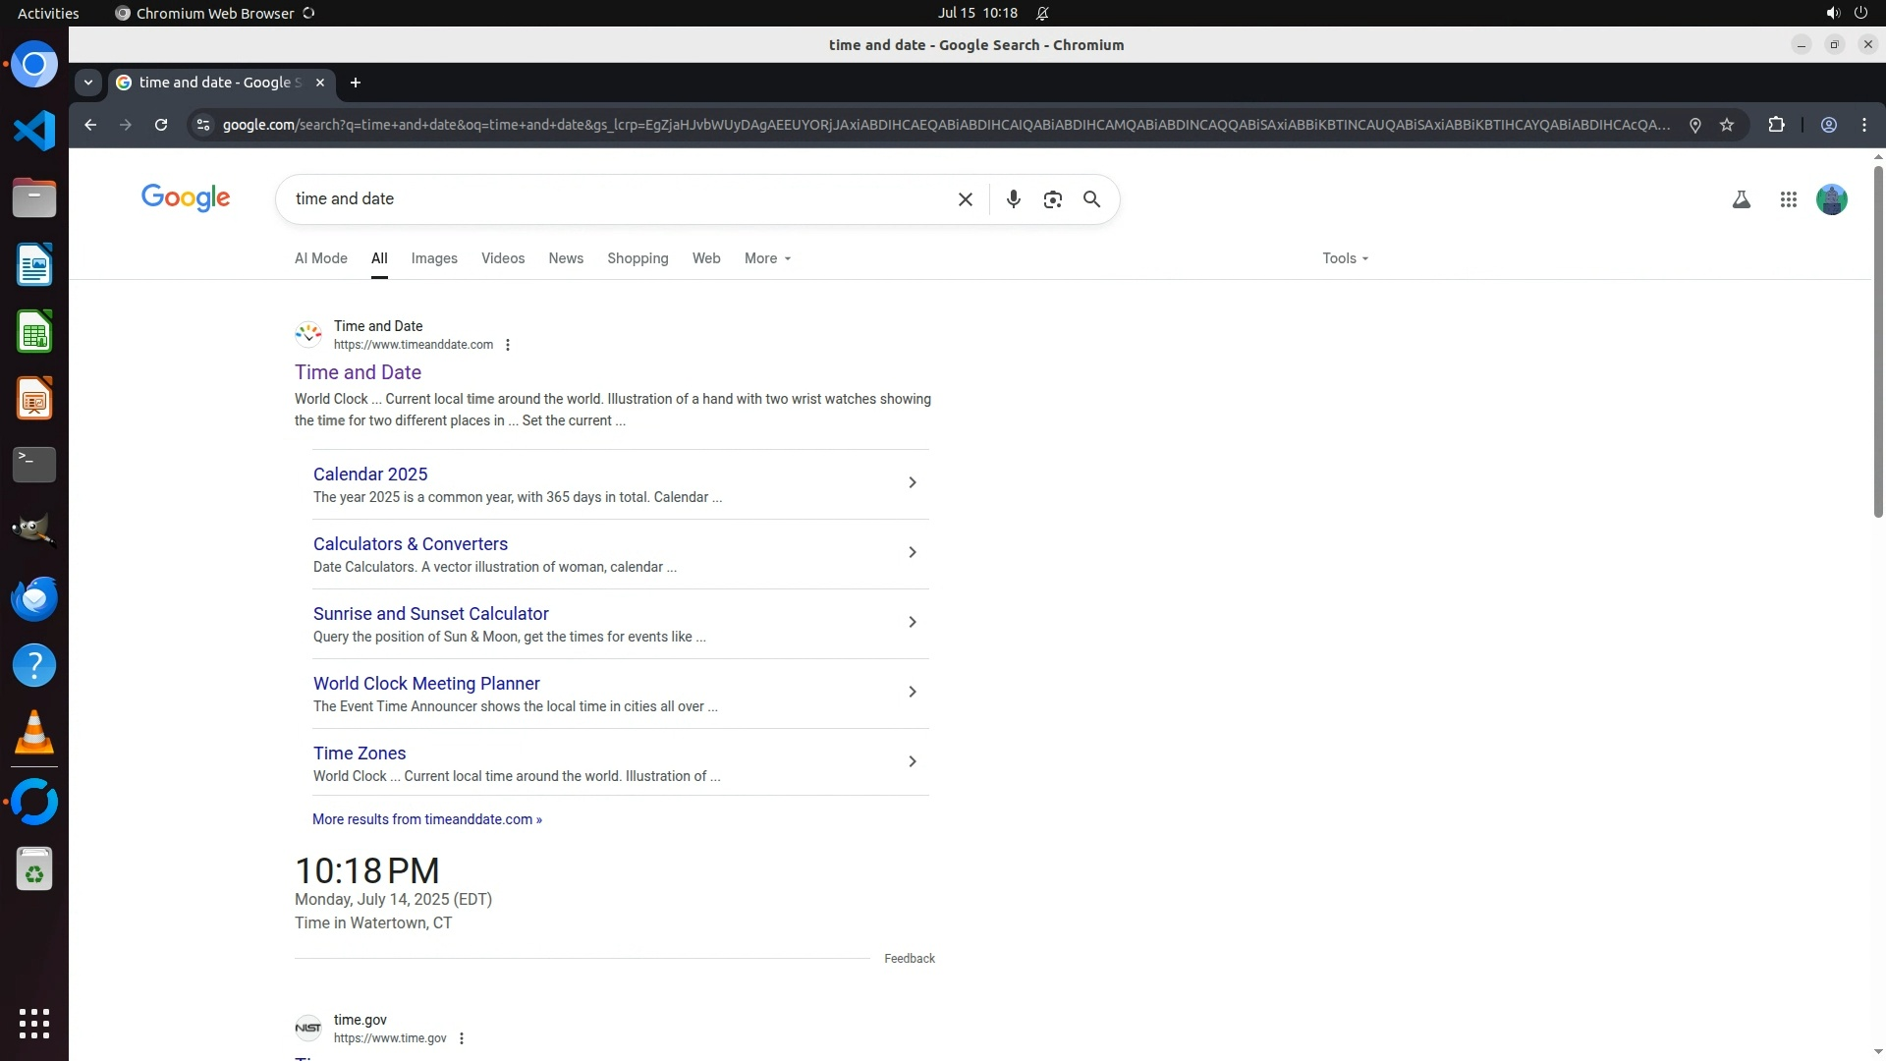Screen dimensions: 1886x1061
Task: Open the tab search dropdown arrow
Action: pyautogui.click(x=88, y=83)
